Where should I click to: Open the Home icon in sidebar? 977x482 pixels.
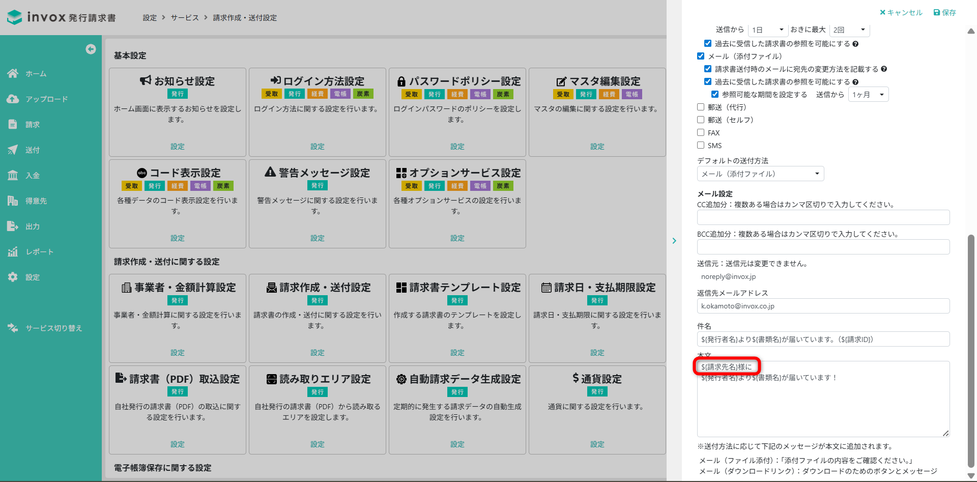click(13, 74)
